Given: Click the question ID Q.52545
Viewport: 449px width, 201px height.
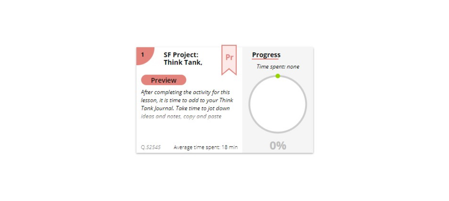Looking at the screenshot, I should 151,147.
